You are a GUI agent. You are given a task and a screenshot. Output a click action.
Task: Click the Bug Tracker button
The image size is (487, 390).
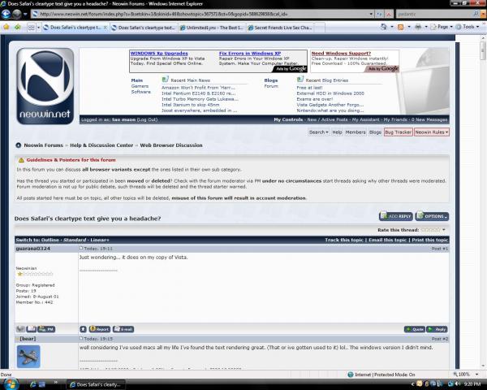pos(399,132)
